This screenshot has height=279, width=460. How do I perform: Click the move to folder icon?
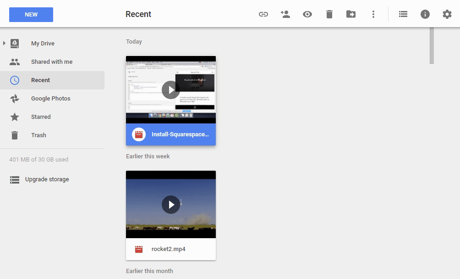pyautogui.click(x=351, y=14)
